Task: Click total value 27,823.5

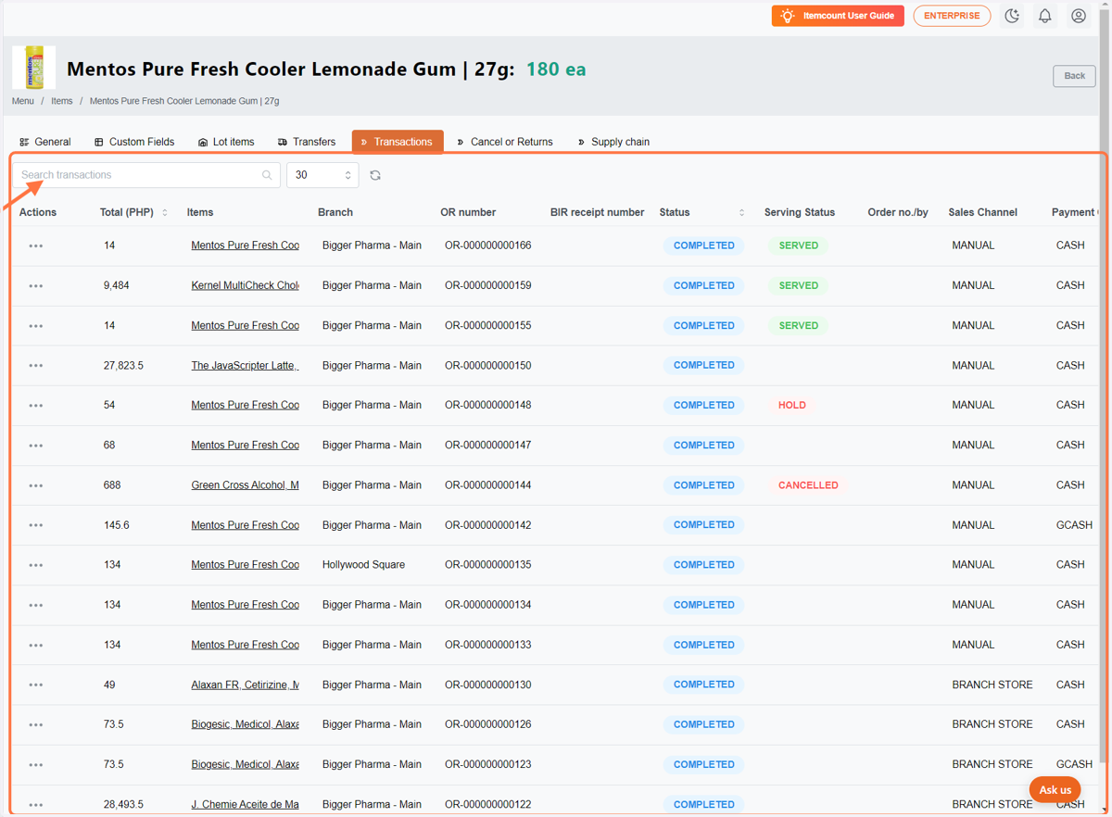Action: point(124,365)
